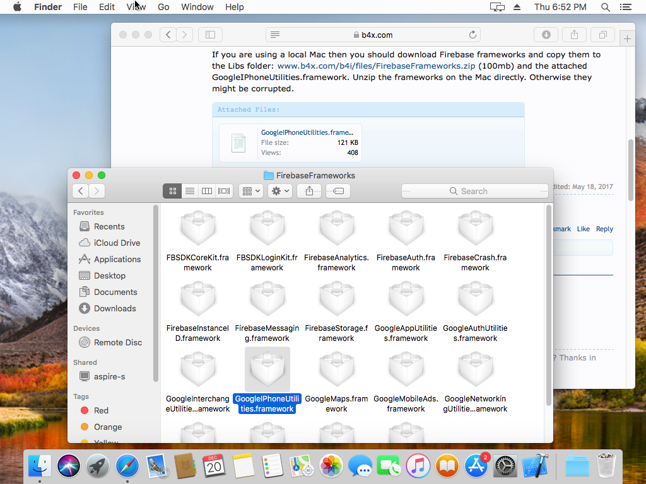Switch Finder to list view
This screenshot has width=646, height=484.
189,191
